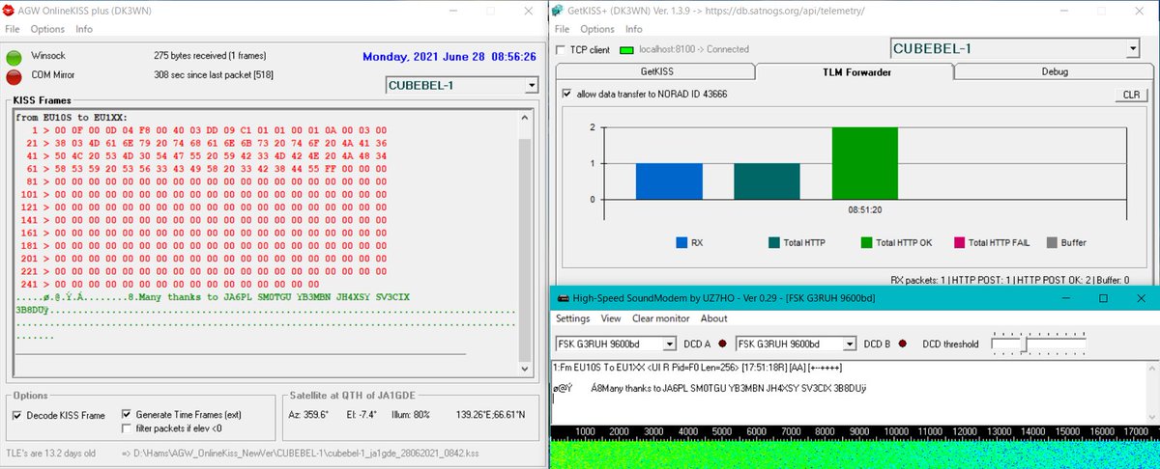The image size is (1160, 469).
Task: Toggle allow data transfer to NORAD ID
Action: [x=567, y=94]
